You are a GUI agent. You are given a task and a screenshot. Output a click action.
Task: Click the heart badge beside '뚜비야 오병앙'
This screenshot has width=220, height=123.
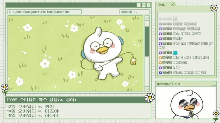(160, 39)
